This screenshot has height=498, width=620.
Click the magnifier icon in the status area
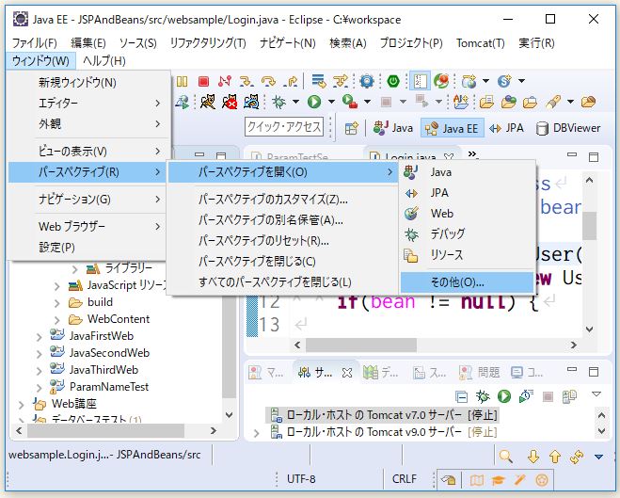pos(505,457)
